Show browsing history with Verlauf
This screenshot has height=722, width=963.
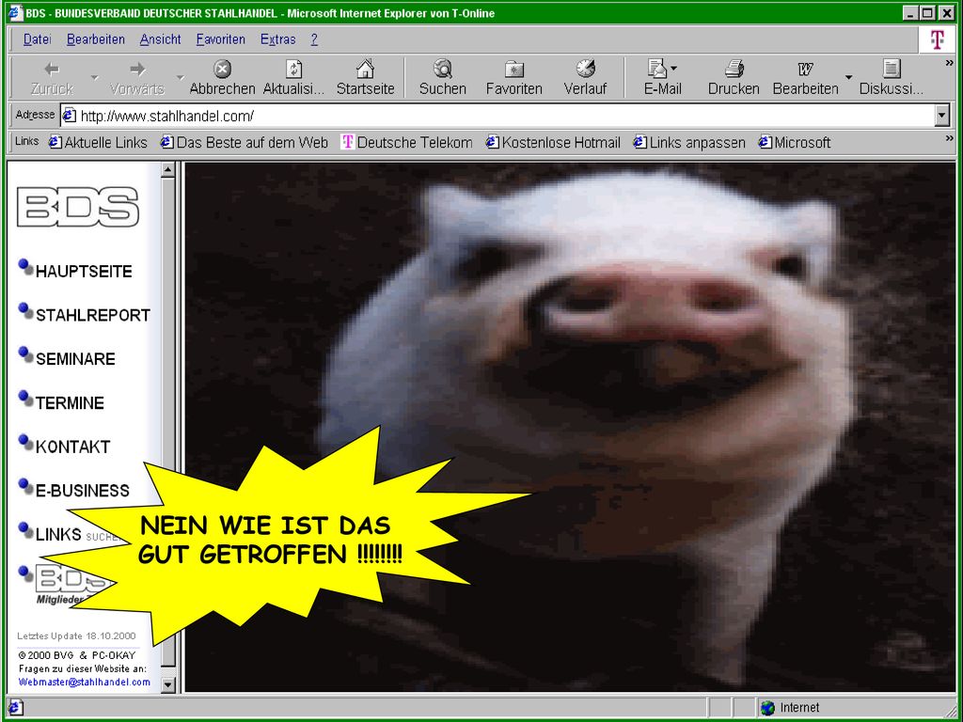(x=585, y=77)
